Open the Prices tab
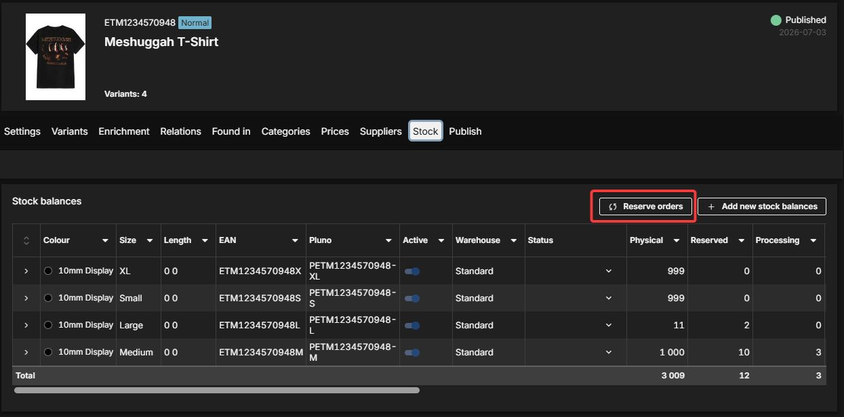Viewport: 844px width, 417px height. [x=335, y=131]
